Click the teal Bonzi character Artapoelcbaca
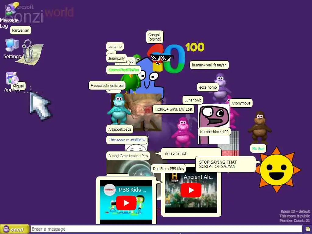 click(x=119, y=109)
